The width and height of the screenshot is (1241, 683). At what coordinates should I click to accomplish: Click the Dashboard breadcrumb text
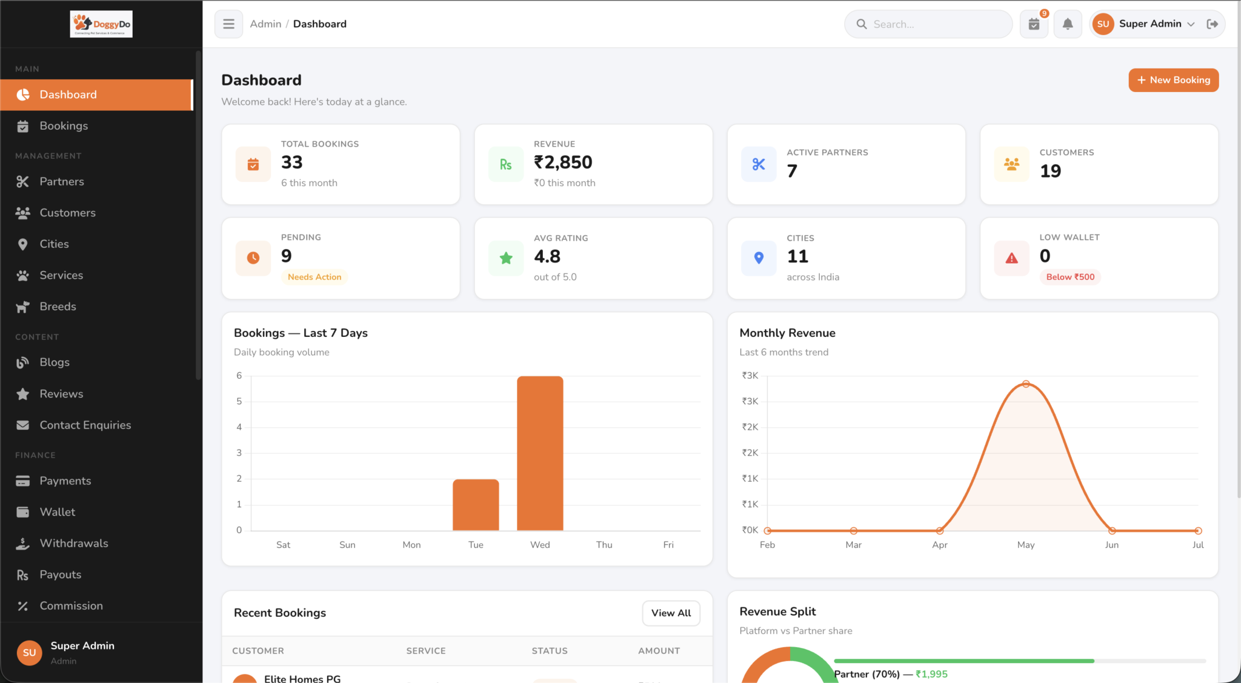(320, 24)
